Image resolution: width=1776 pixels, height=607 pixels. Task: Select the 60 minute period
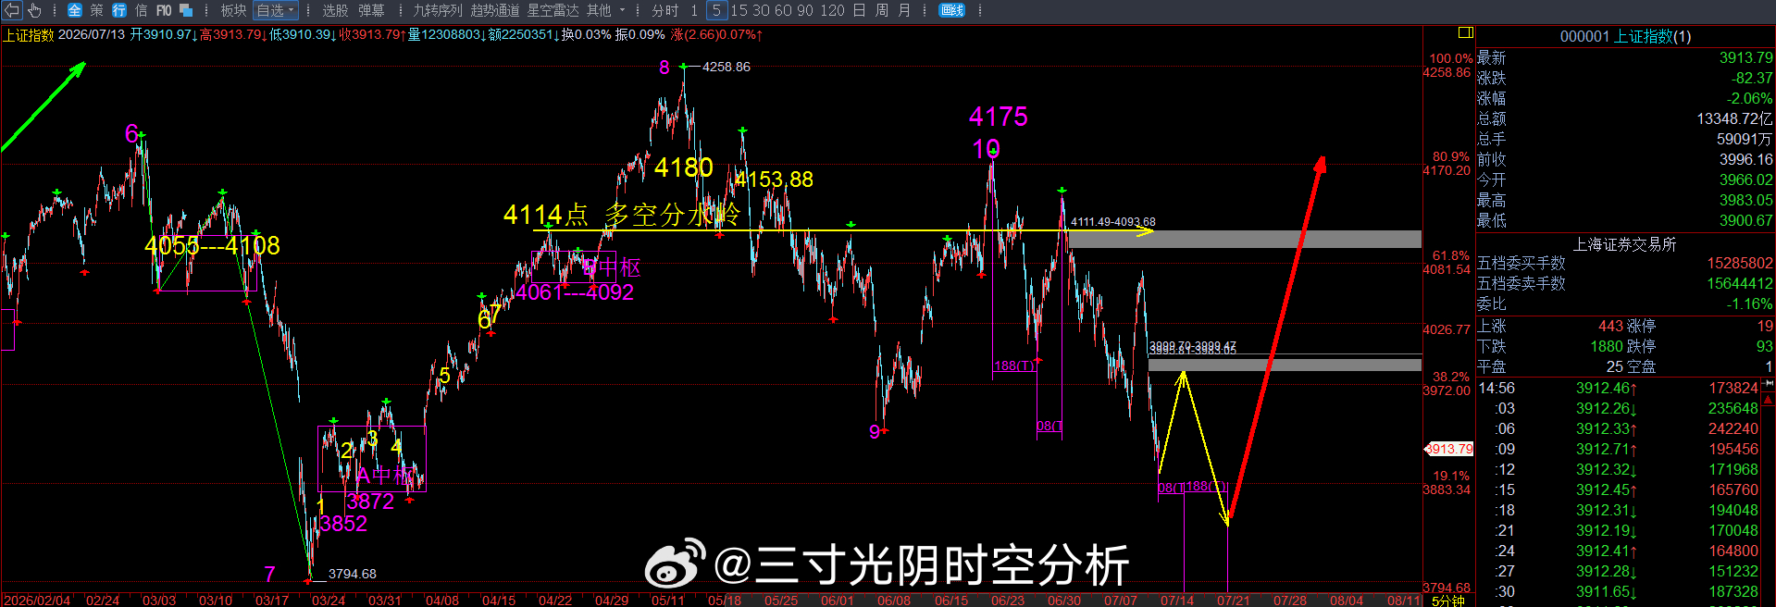(x=783, y=10)
